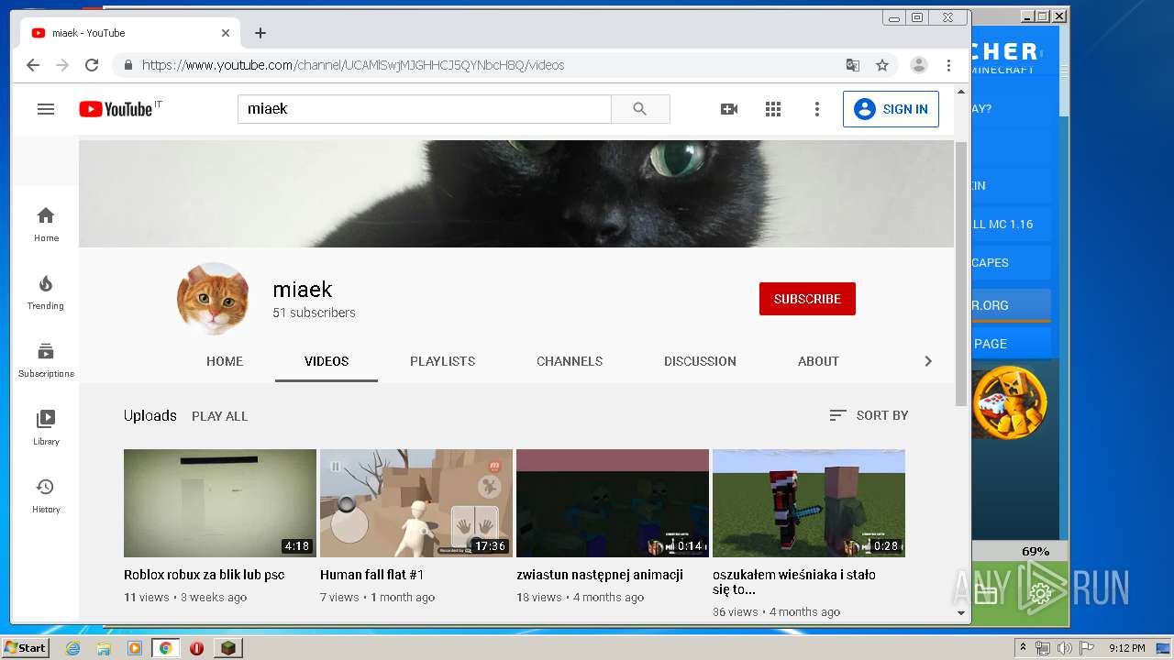Open Home in the left sidebar
This screenshot has width=1174, height=660.
click(46, 224)
